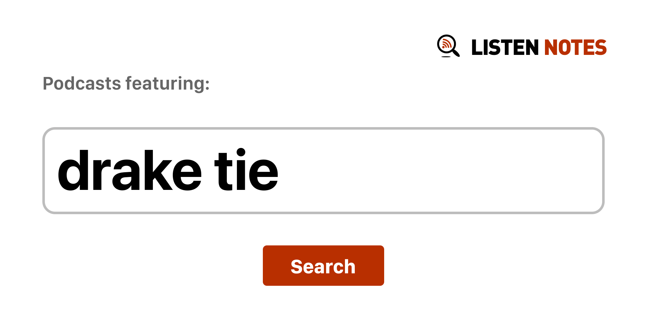This screenshot has width=647, height=323.
Task: Click the empty right side of the search box
Action: tap(474, 171)
